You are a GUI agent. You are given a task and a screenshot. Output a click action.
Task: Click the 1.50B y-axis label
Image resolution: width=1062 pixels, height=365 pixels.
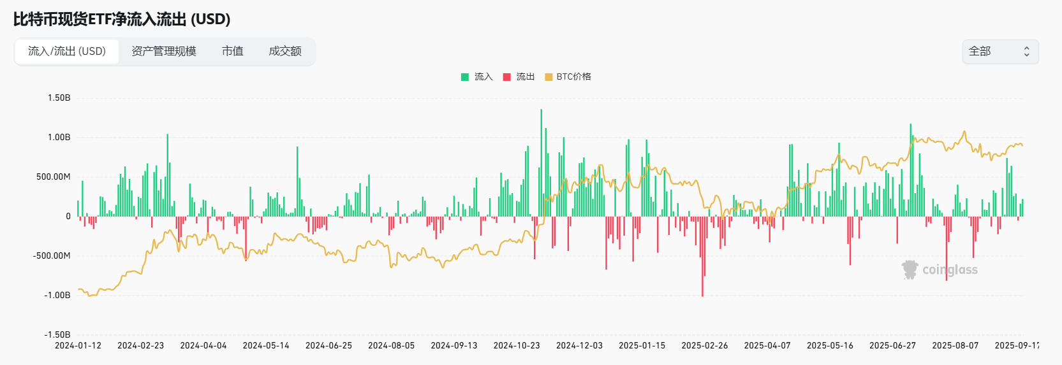coord(59,98)
